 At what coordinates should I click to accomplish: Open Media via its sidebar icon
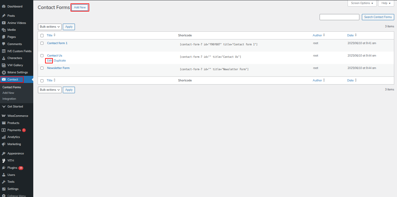coord(4,30)
